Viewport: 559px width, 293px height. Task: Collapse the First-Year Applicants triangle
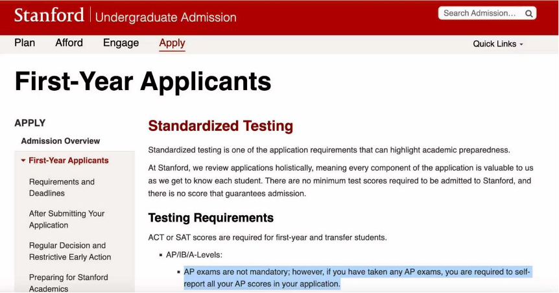point(23,161)
